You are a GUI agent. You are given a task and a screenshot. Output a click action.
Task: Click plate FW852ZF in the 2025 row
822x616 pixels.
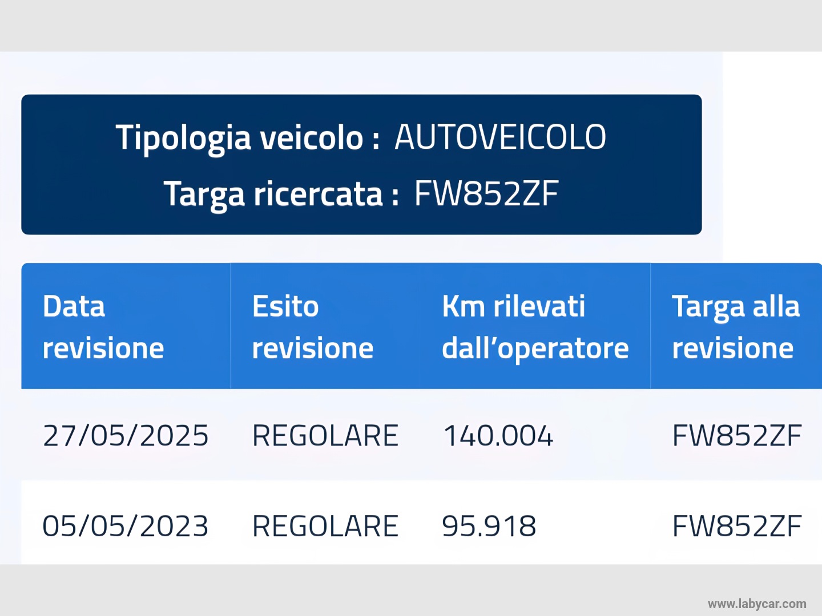[737, 436]
